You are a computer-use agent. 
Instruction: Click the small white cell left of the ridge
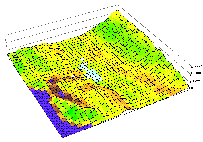(72, 76)
